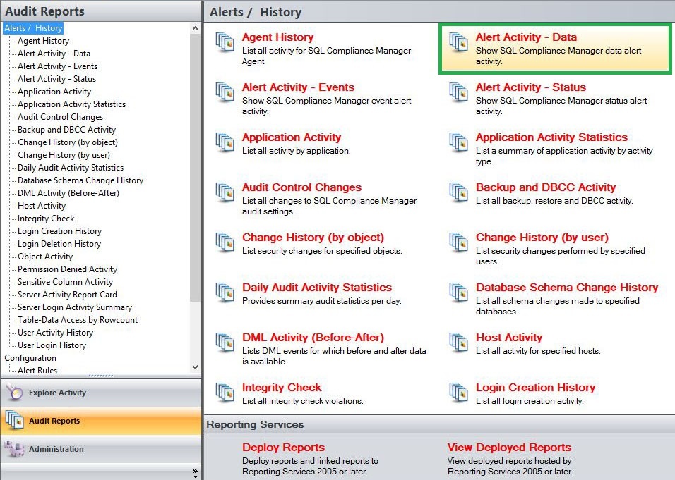Click the Agent History report icon
The height and width of the screenshot is (480, 675).
(225, 42)
